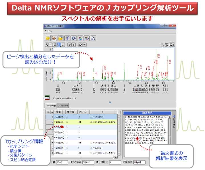This screenshot has width=205, height=170.
Task: Click the Shift mouse-mode indicator icon
Action: click(166, 45)
